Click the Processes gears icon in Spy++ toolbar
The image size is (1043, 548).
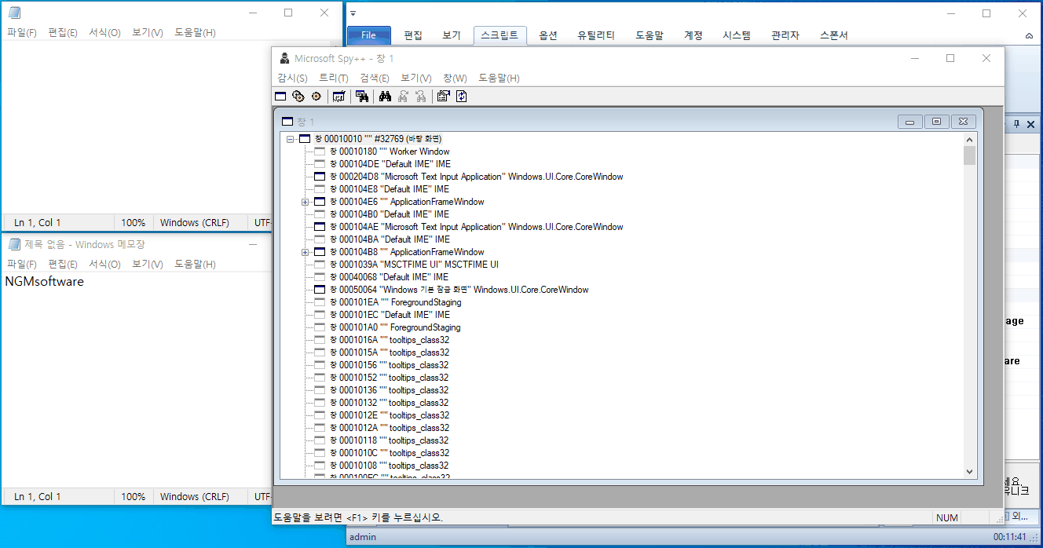pos(298,96)
